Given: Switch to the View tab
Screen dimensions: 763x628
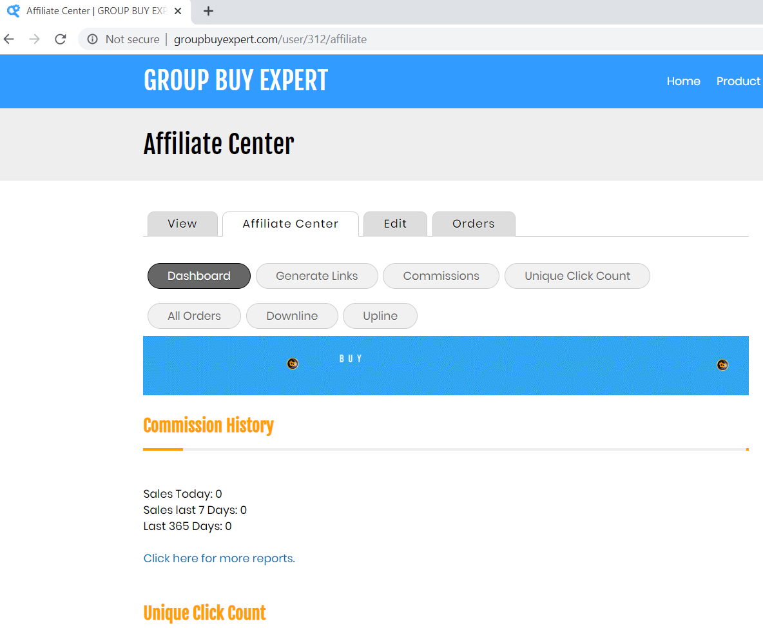Looking at the screenshot, I should pyautogui.click(x=182, y=224).
